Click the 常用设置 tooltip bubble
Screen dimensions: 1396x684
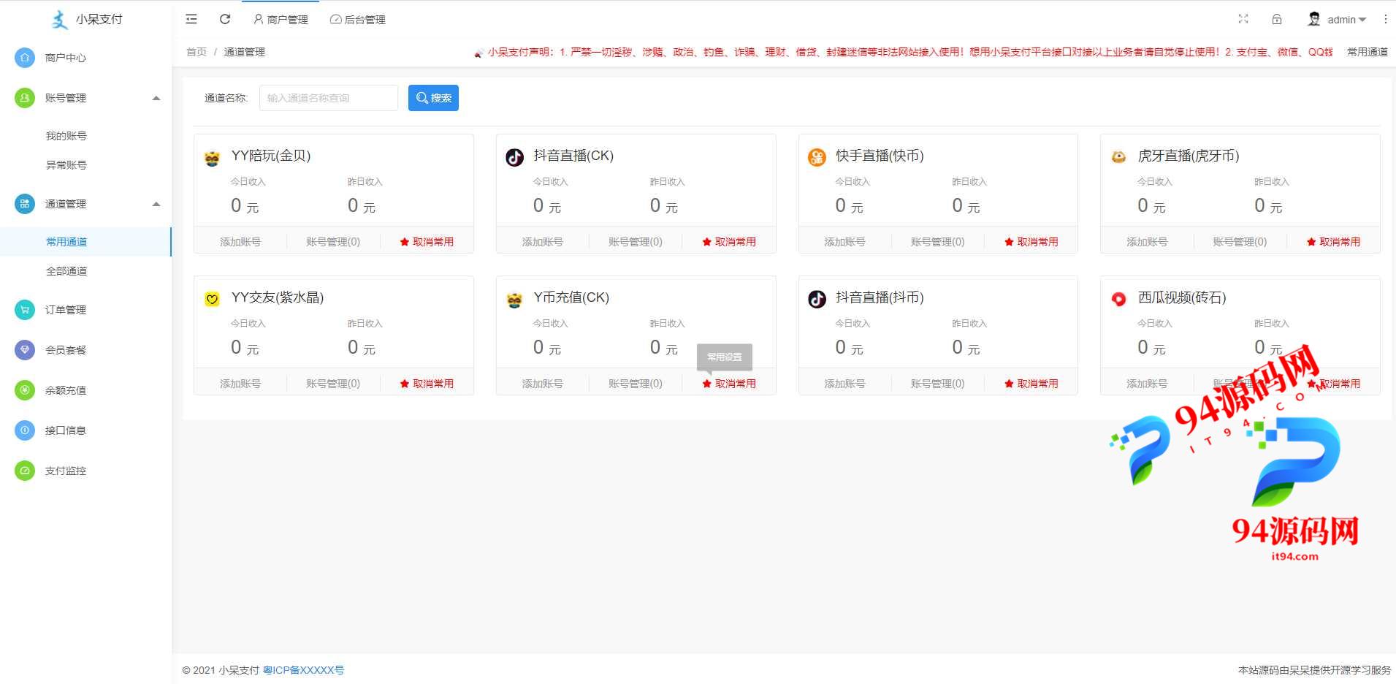725,357
